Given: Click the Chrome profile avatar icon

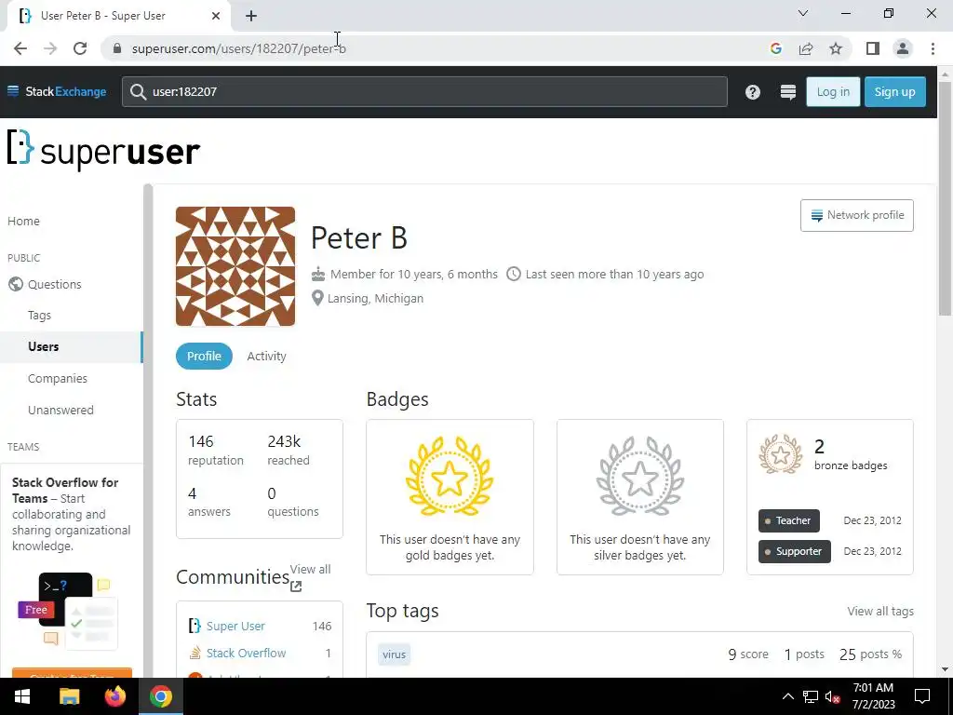Looking at the screenshot, I should (903, 48).
